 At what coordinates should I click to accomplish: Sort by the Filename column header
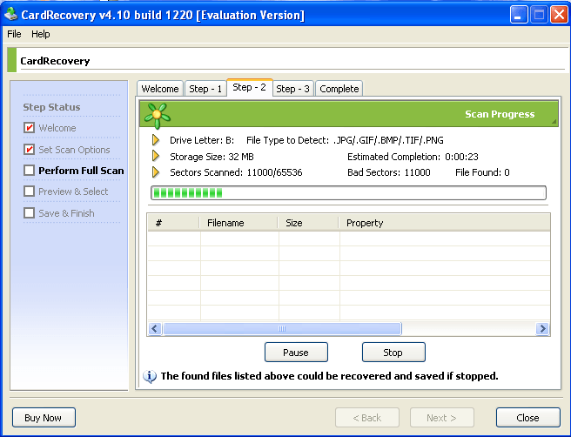click(238, 223)
